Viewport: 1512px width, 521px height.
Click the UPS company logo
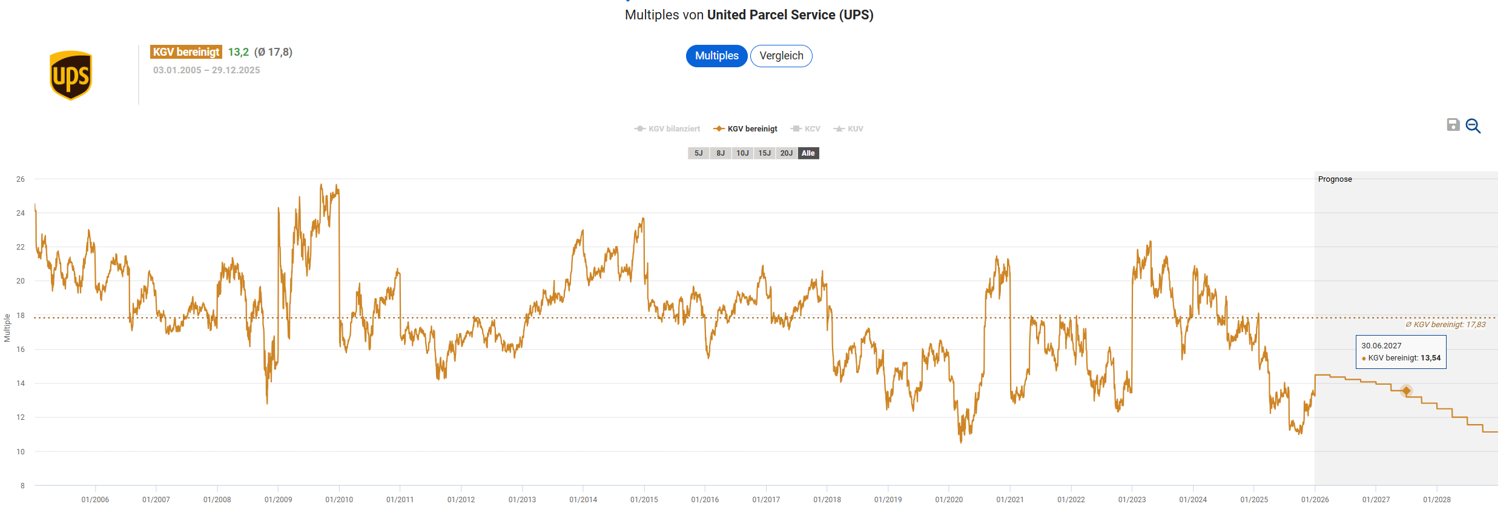71,75
